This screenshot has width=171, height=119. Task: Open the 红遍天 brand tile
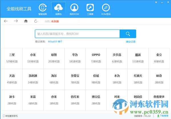(x=138, y=79)
